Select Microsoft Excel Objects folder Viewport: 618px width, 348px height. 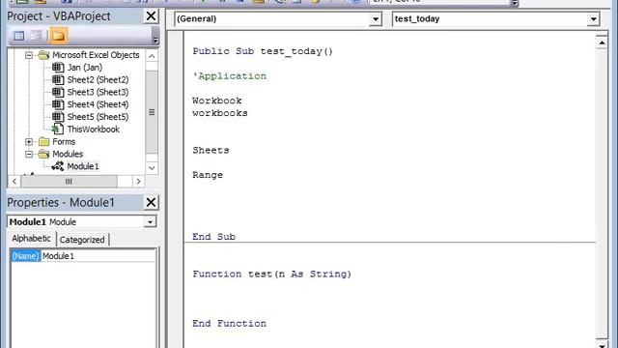pyautogui.click(x=96, y=55)
